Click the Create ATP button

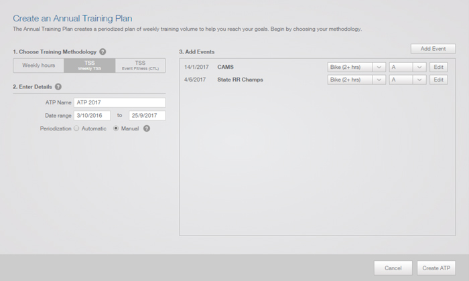pyautogui.click(x=436, y=268)
